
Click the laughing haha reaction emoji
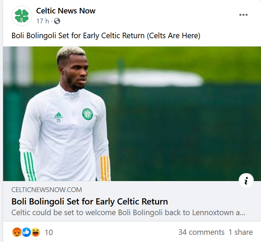[x=36, y=232]
